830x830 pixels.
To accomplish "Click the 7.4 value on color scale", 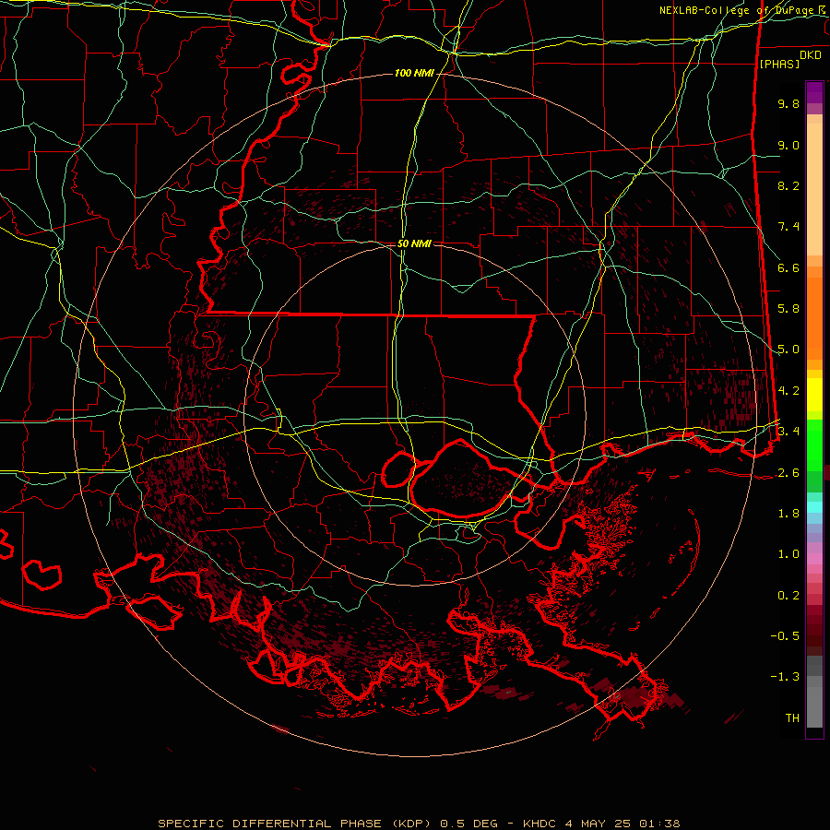I will coord(788,227).
